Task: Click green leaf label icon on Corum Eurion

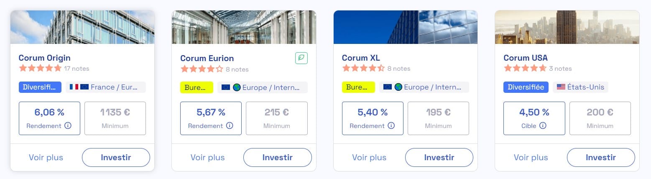Action: tap(301, 58)
